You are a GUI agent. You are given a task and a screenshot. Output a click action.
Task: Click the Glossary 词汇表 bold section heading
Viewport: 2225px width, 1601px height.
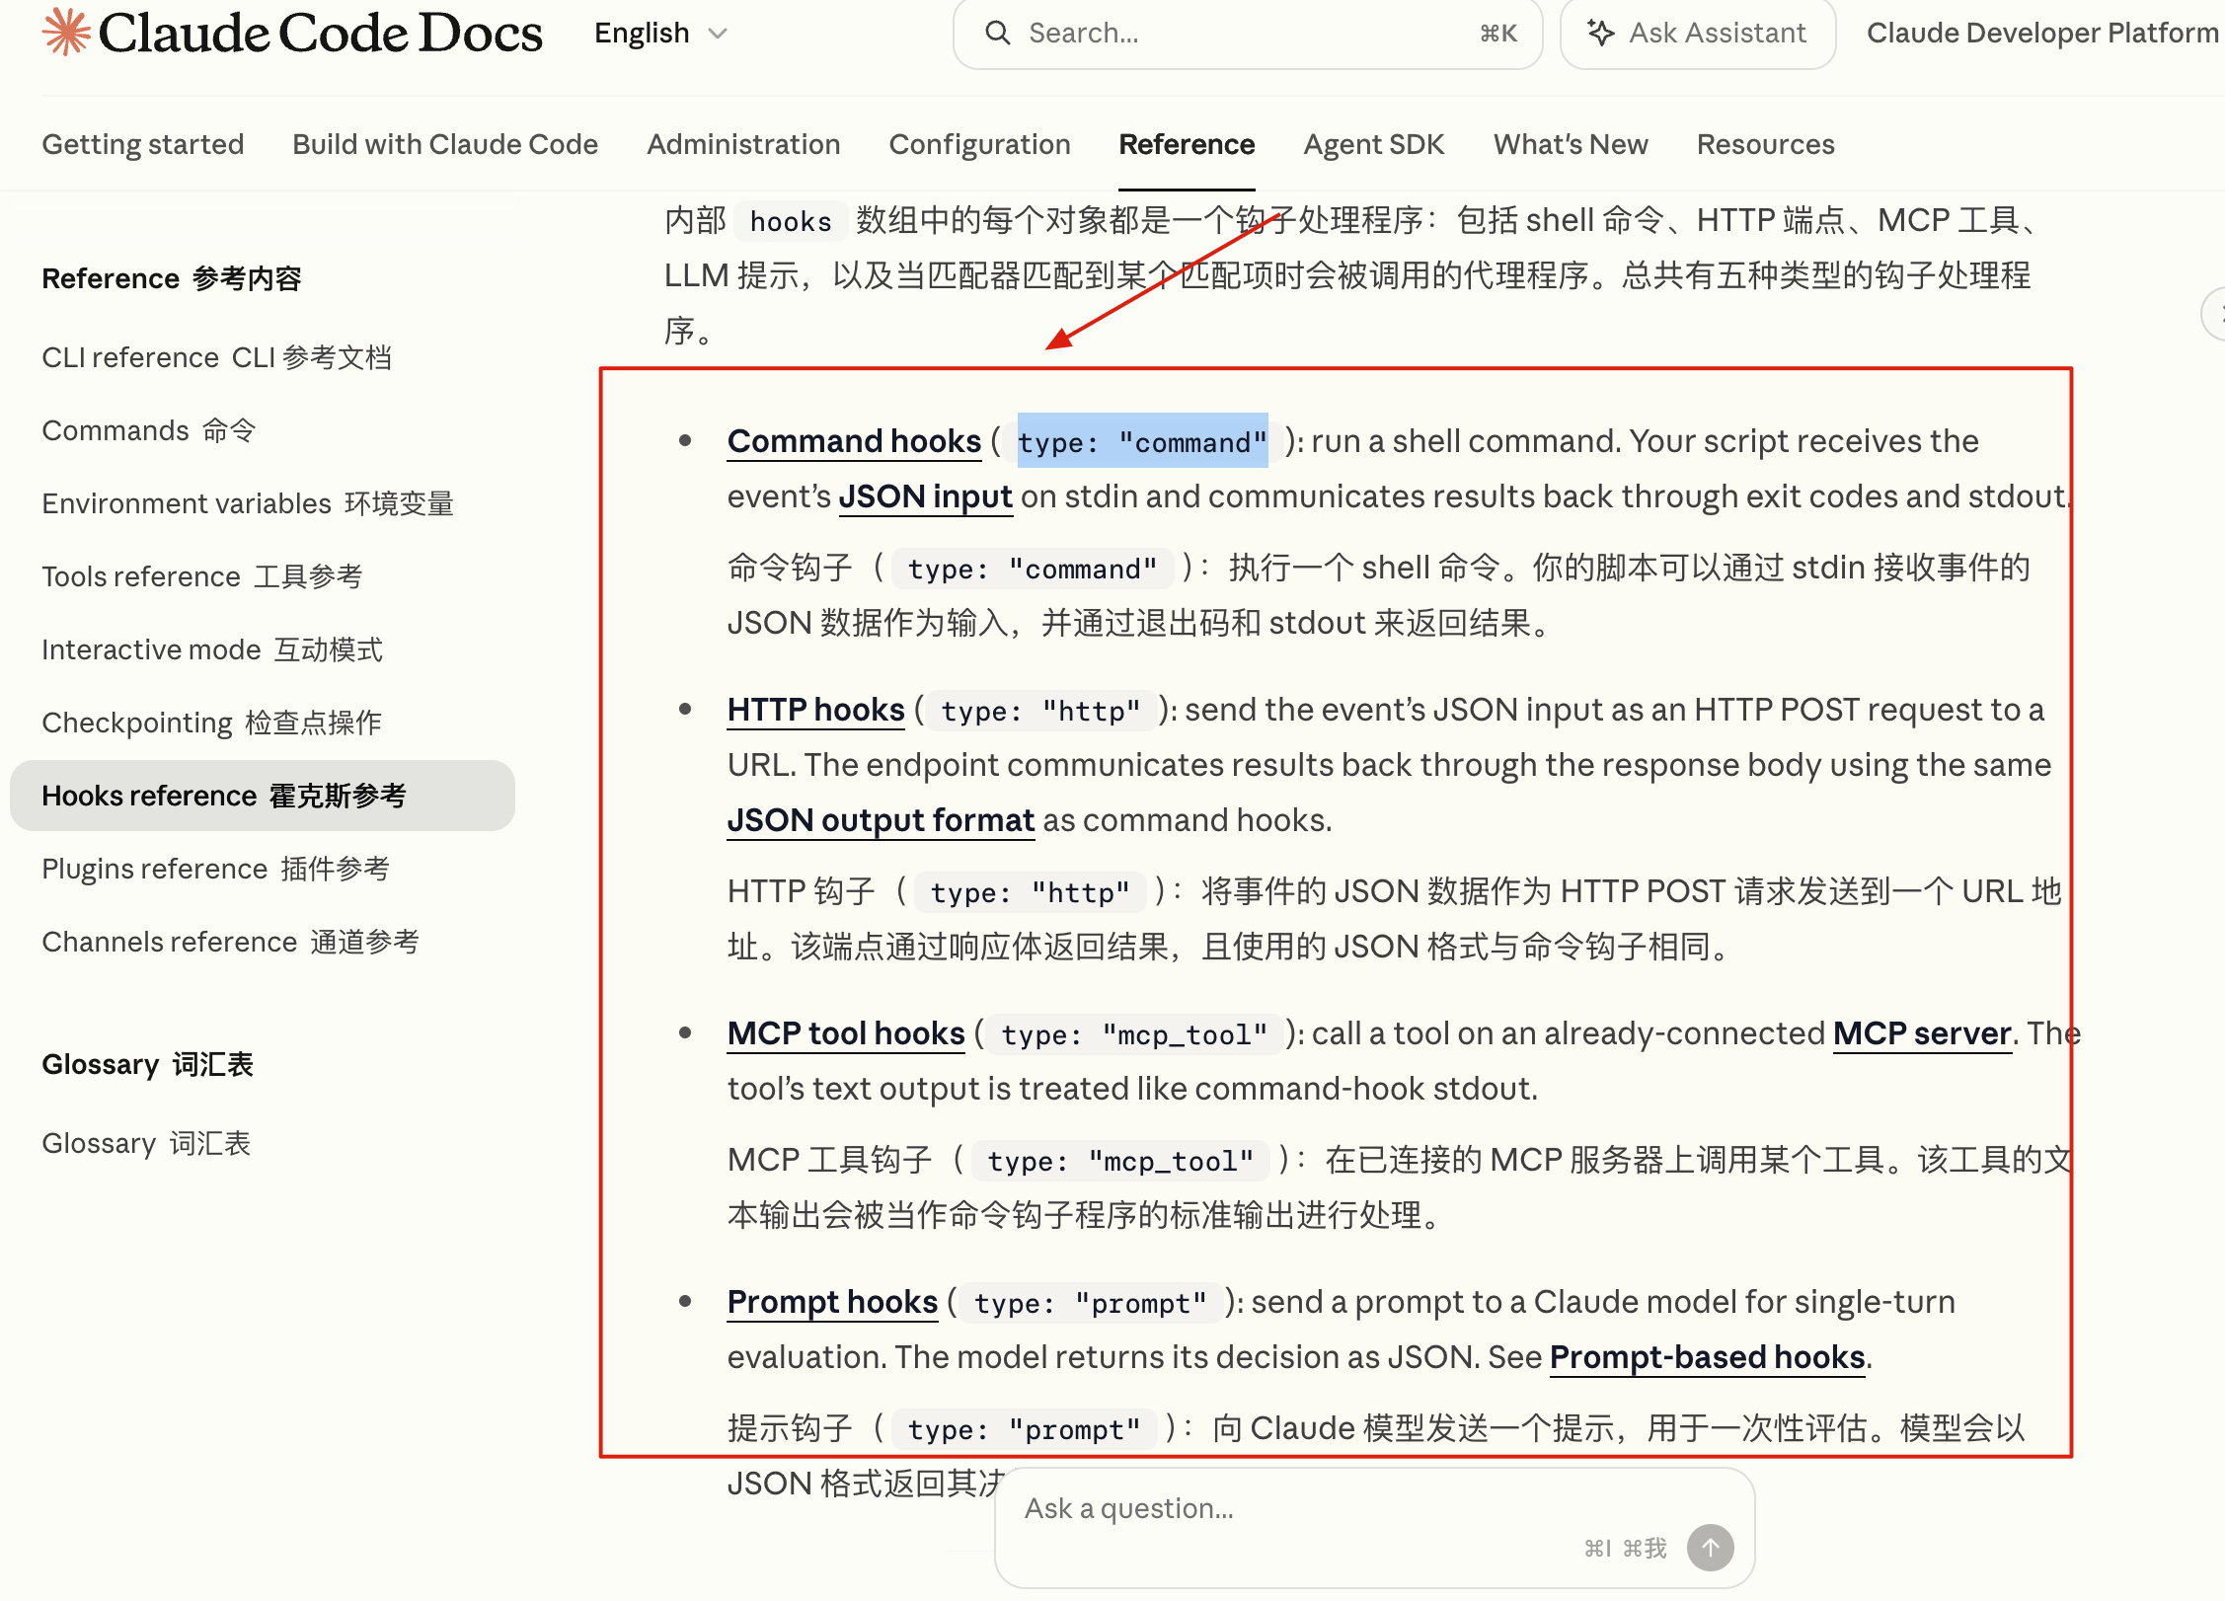coord(148,1064)
